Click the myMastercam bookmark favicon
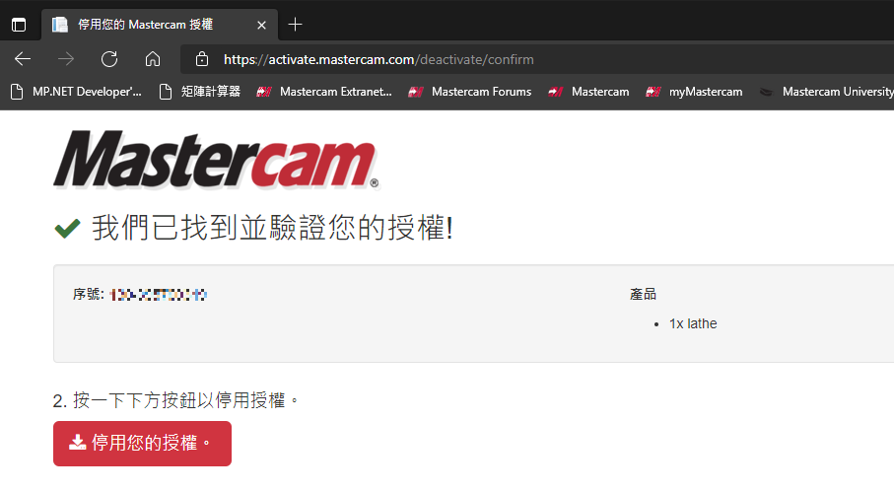This screenshot has width=894, height=492. click(x=653, y=92)
